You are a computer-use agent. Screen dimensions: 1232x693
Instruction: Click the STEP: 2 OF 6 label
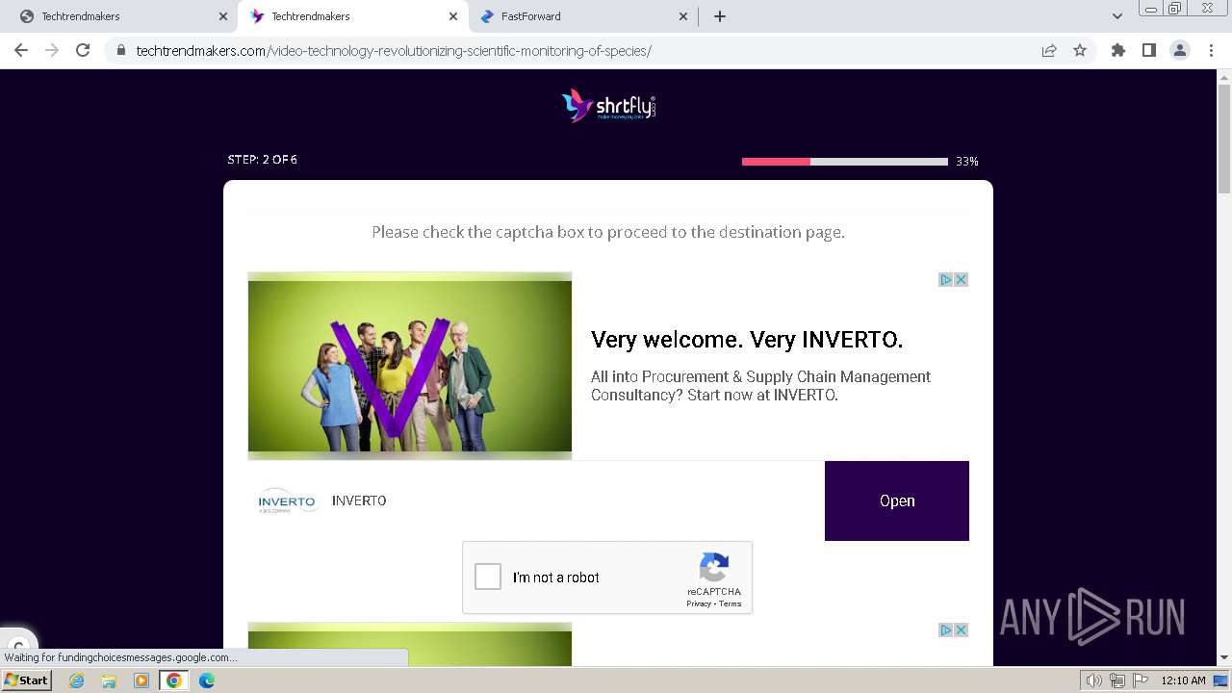pos(262,160)
